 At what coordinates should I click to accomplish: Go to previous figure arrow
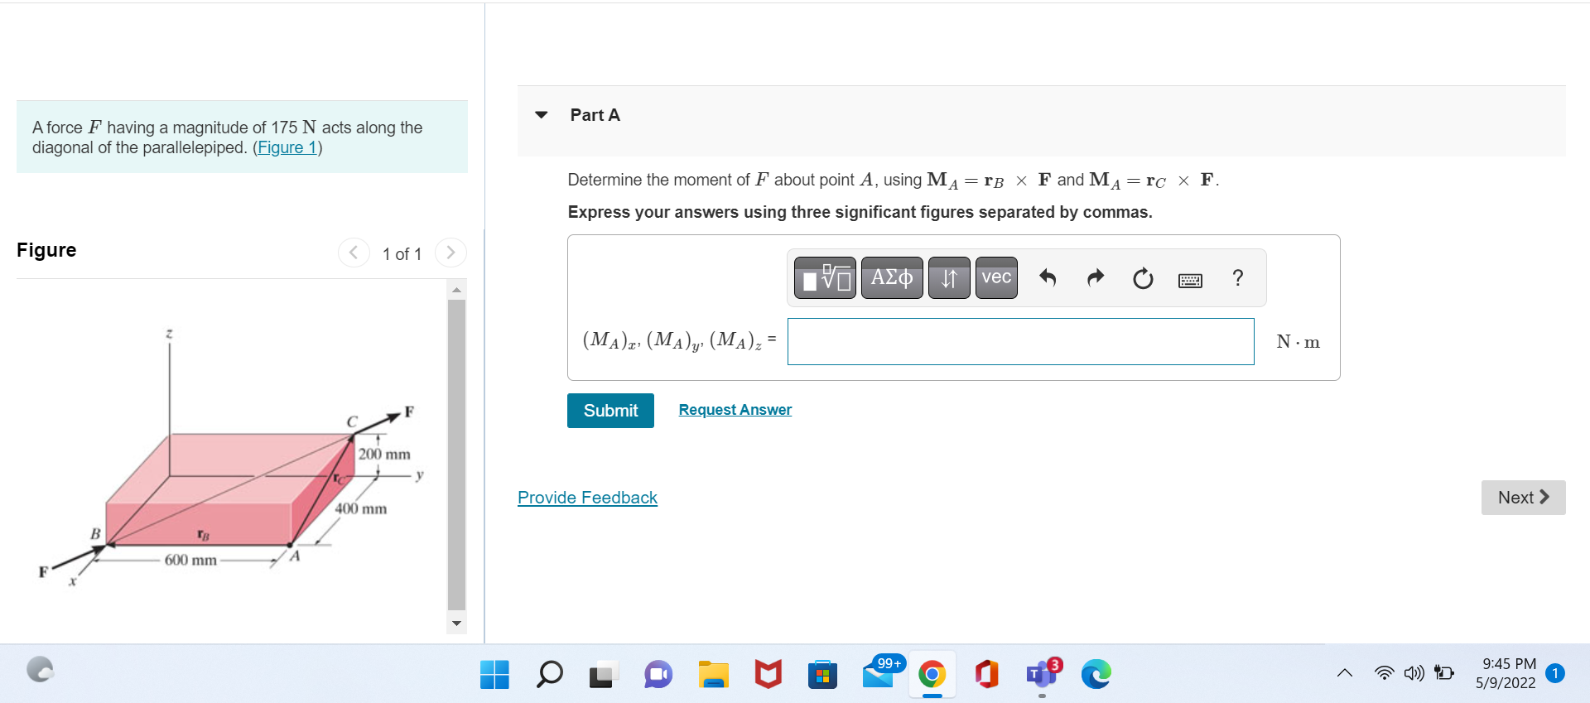354,253
